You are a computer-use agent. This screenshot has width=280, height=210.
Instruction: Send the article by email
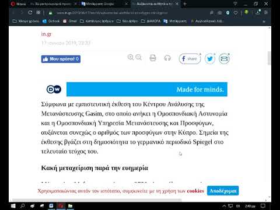click(224, 58)
